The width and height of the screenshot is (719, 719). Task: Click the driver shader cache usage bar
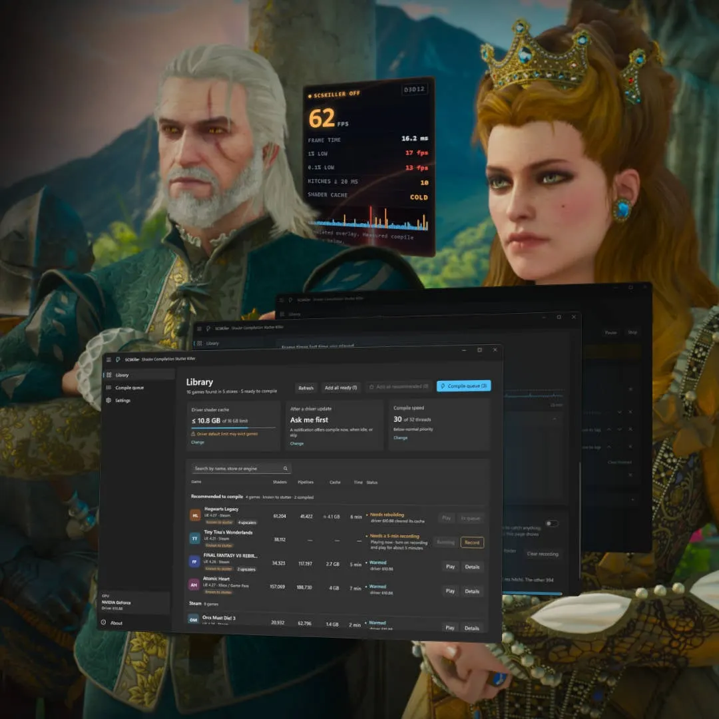234,427
